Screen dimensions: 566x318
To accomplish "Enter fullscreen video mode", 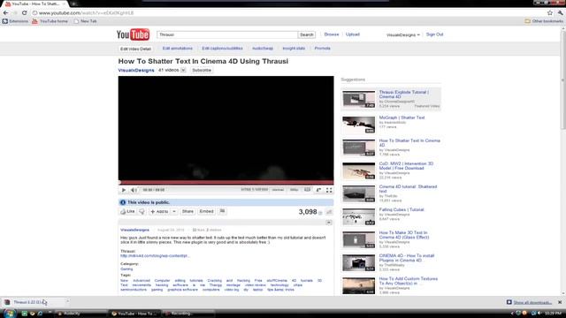I will [x=329, y=190].
